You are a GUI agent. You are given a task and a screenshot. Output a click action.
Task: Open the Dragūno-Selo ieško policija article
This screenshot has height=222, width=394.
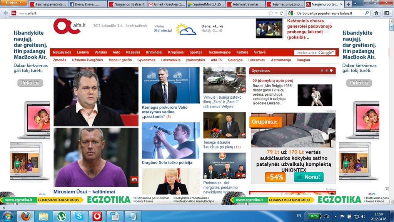pos(167,163)
